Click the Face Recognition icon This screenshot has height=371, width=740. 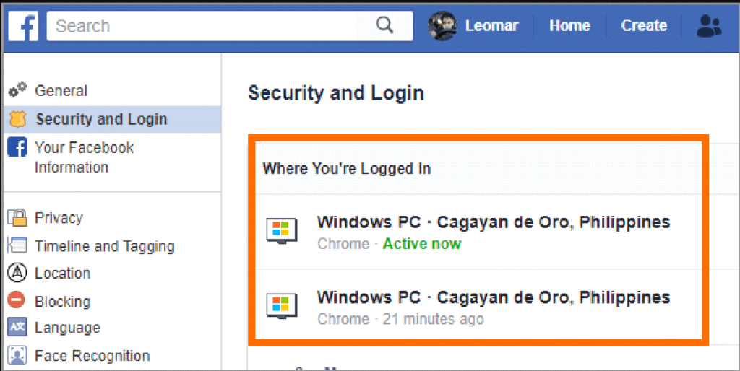(x=17, y=355)
